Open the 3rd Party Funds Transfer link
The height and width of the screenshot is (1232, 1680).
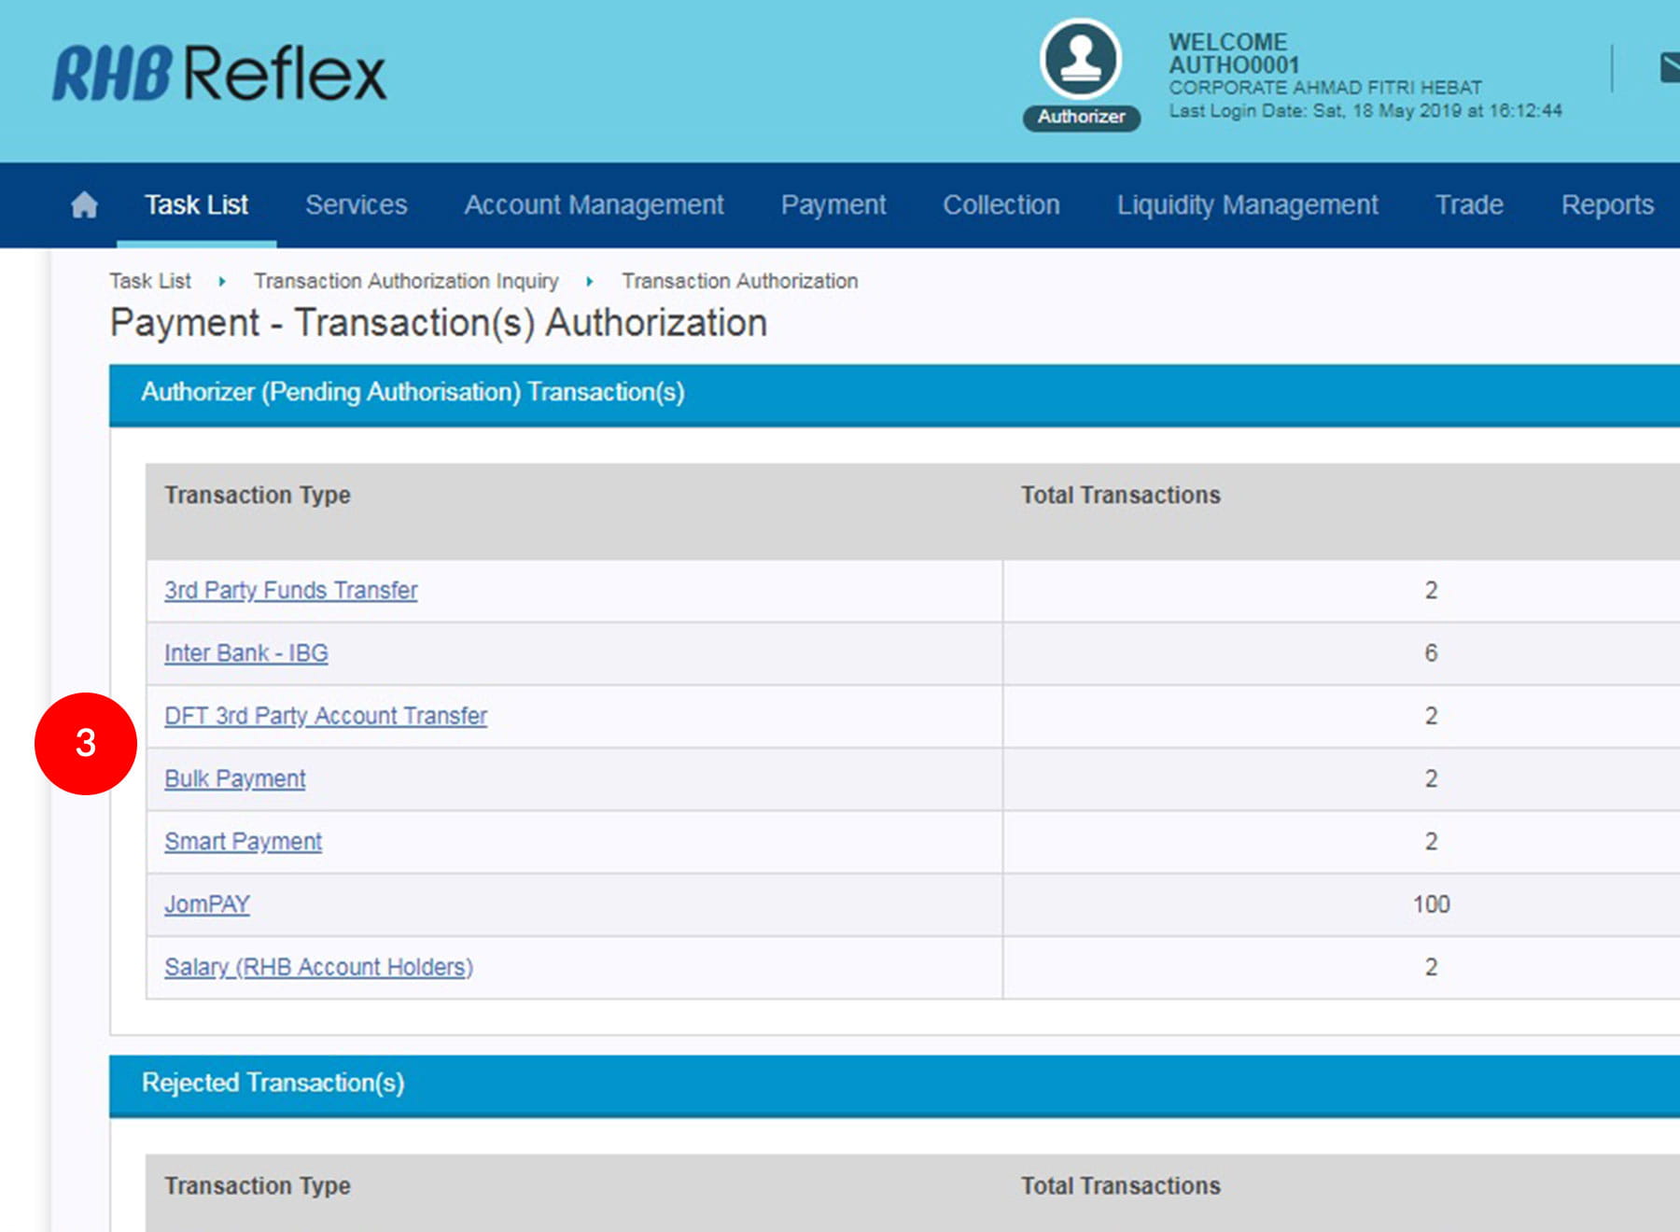click(x=290, y=590)
